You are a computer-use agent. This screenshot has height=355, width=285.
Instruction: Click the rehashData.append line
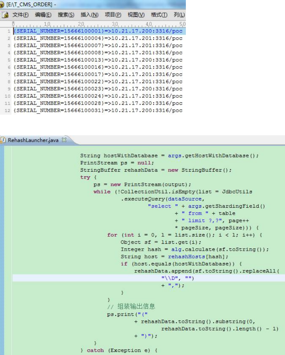[207, 271]
